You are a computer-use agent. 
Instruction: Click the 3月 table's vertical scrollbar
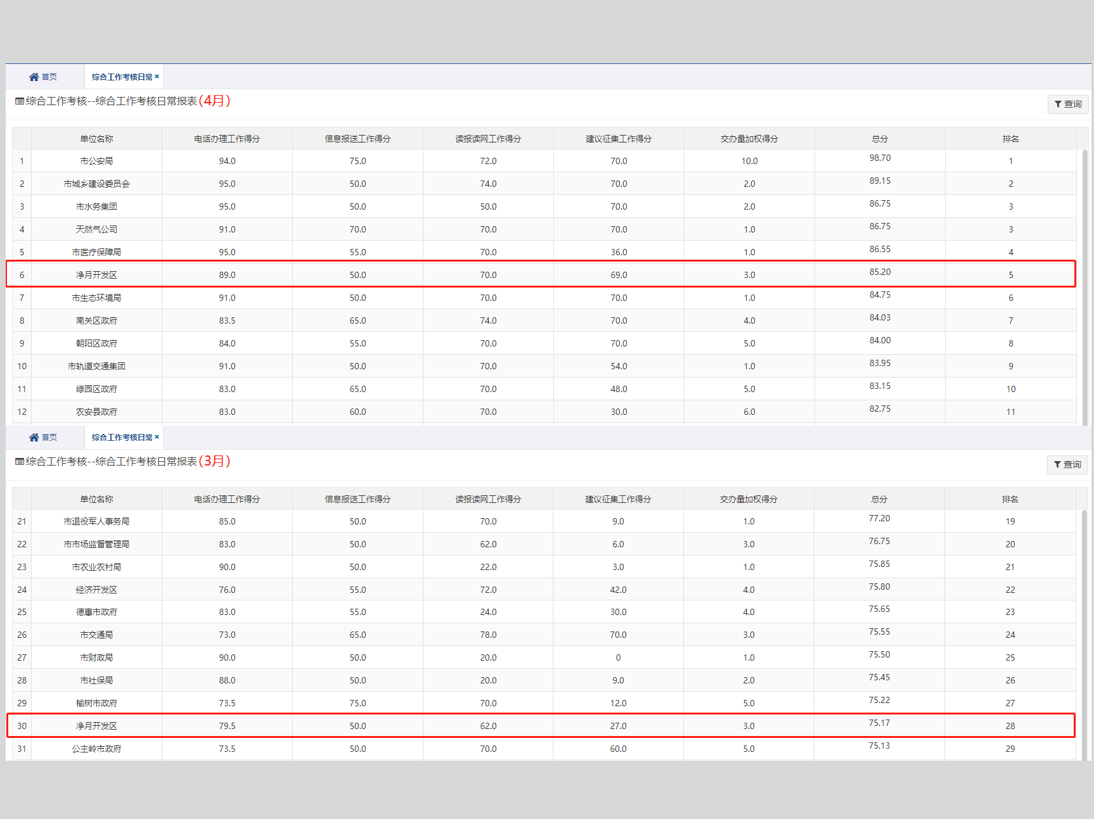[x=1084, y=633]
